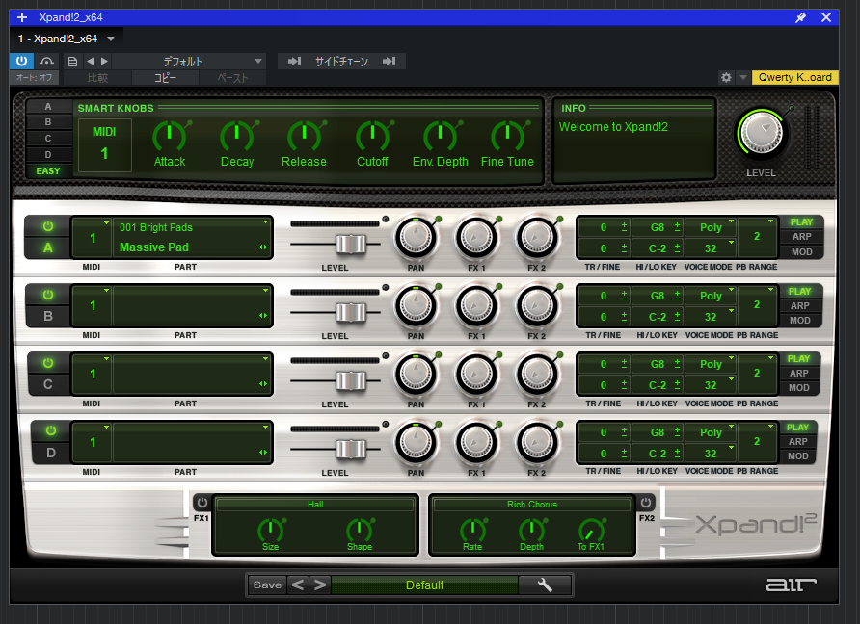Toggle the plugin bypass power button
Viewport: 860px width, 624px height.
pos(21,61)
